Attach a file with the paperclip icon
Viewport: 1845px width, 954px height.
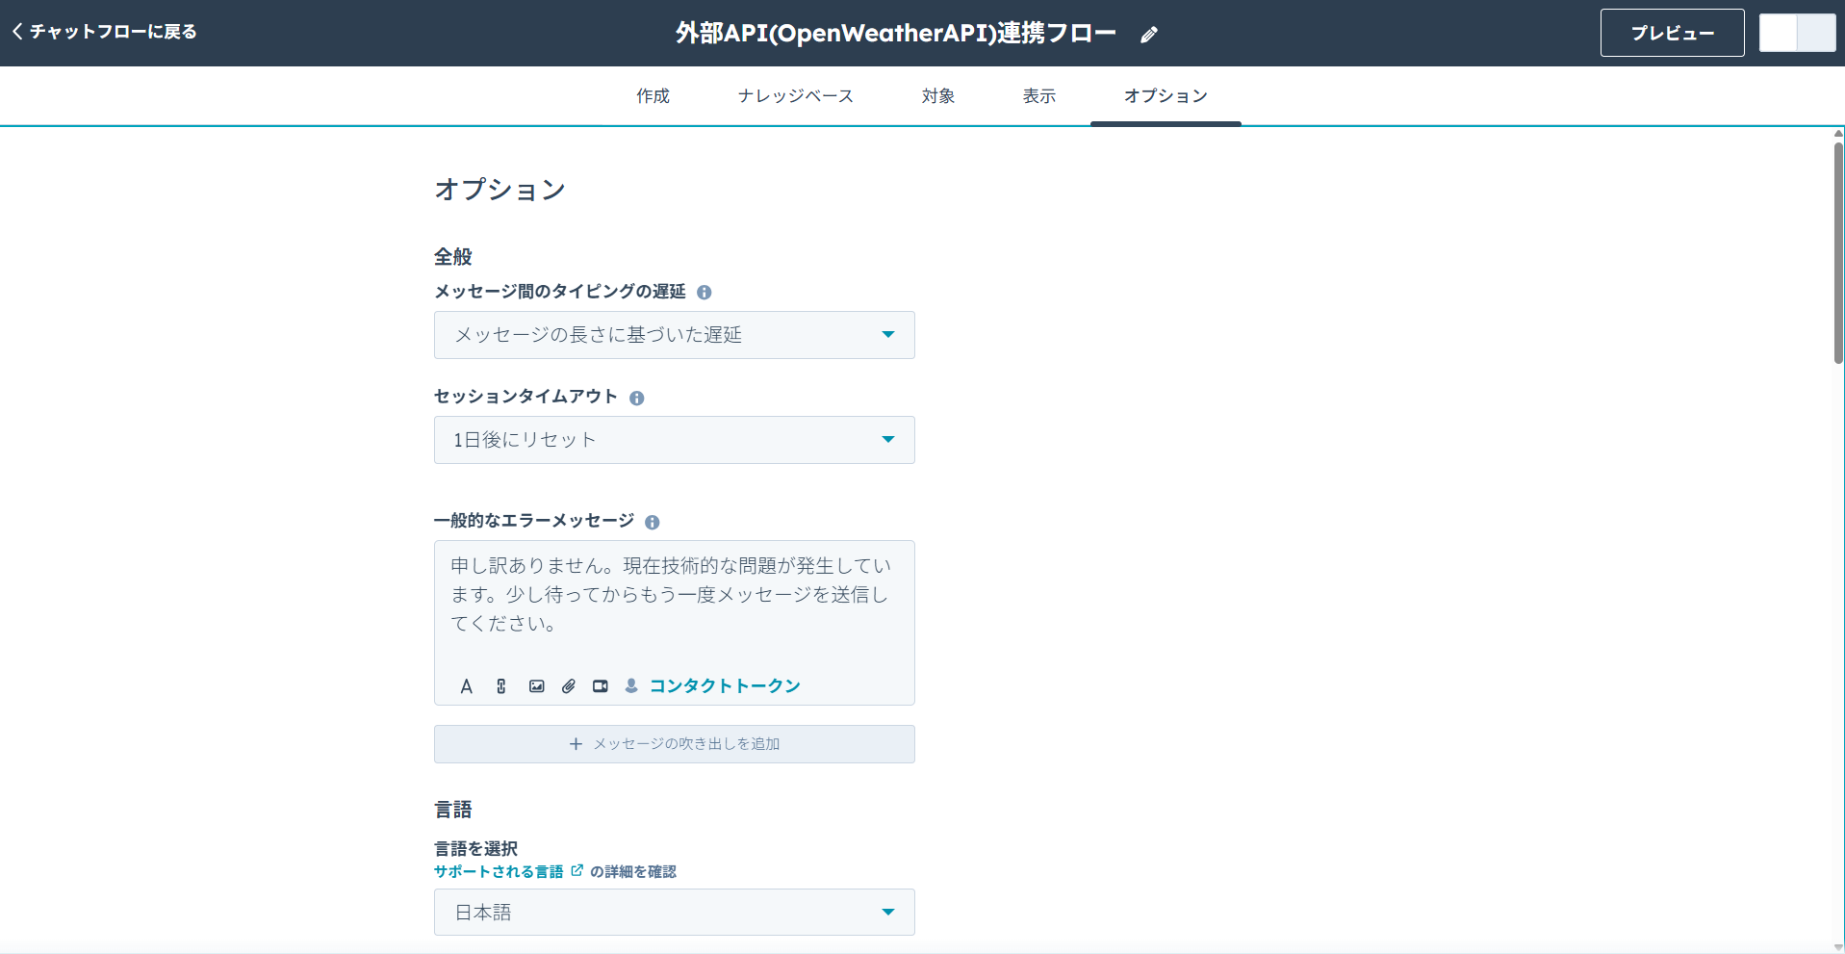coord(568,685)
